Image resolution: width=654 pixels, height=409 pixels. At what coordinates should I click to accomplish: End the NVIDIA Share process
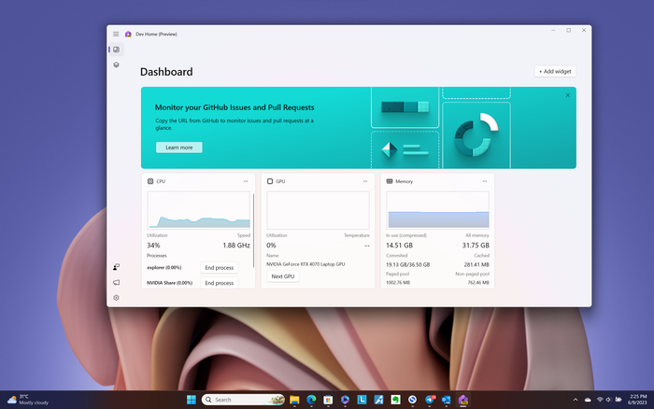(220, 283)
